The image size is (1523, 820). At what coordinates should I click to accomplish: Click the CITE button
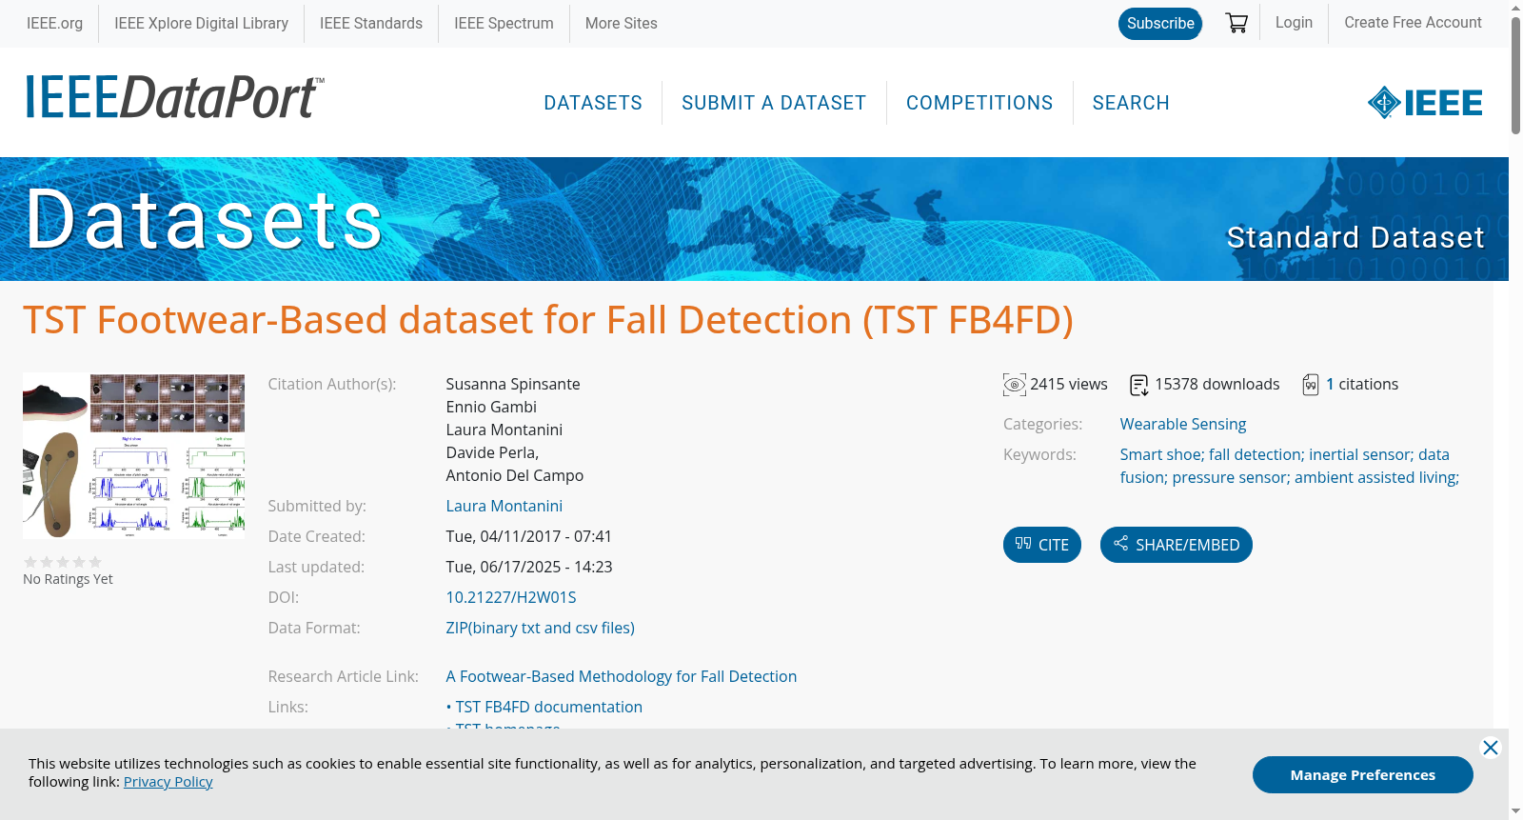1042,545
